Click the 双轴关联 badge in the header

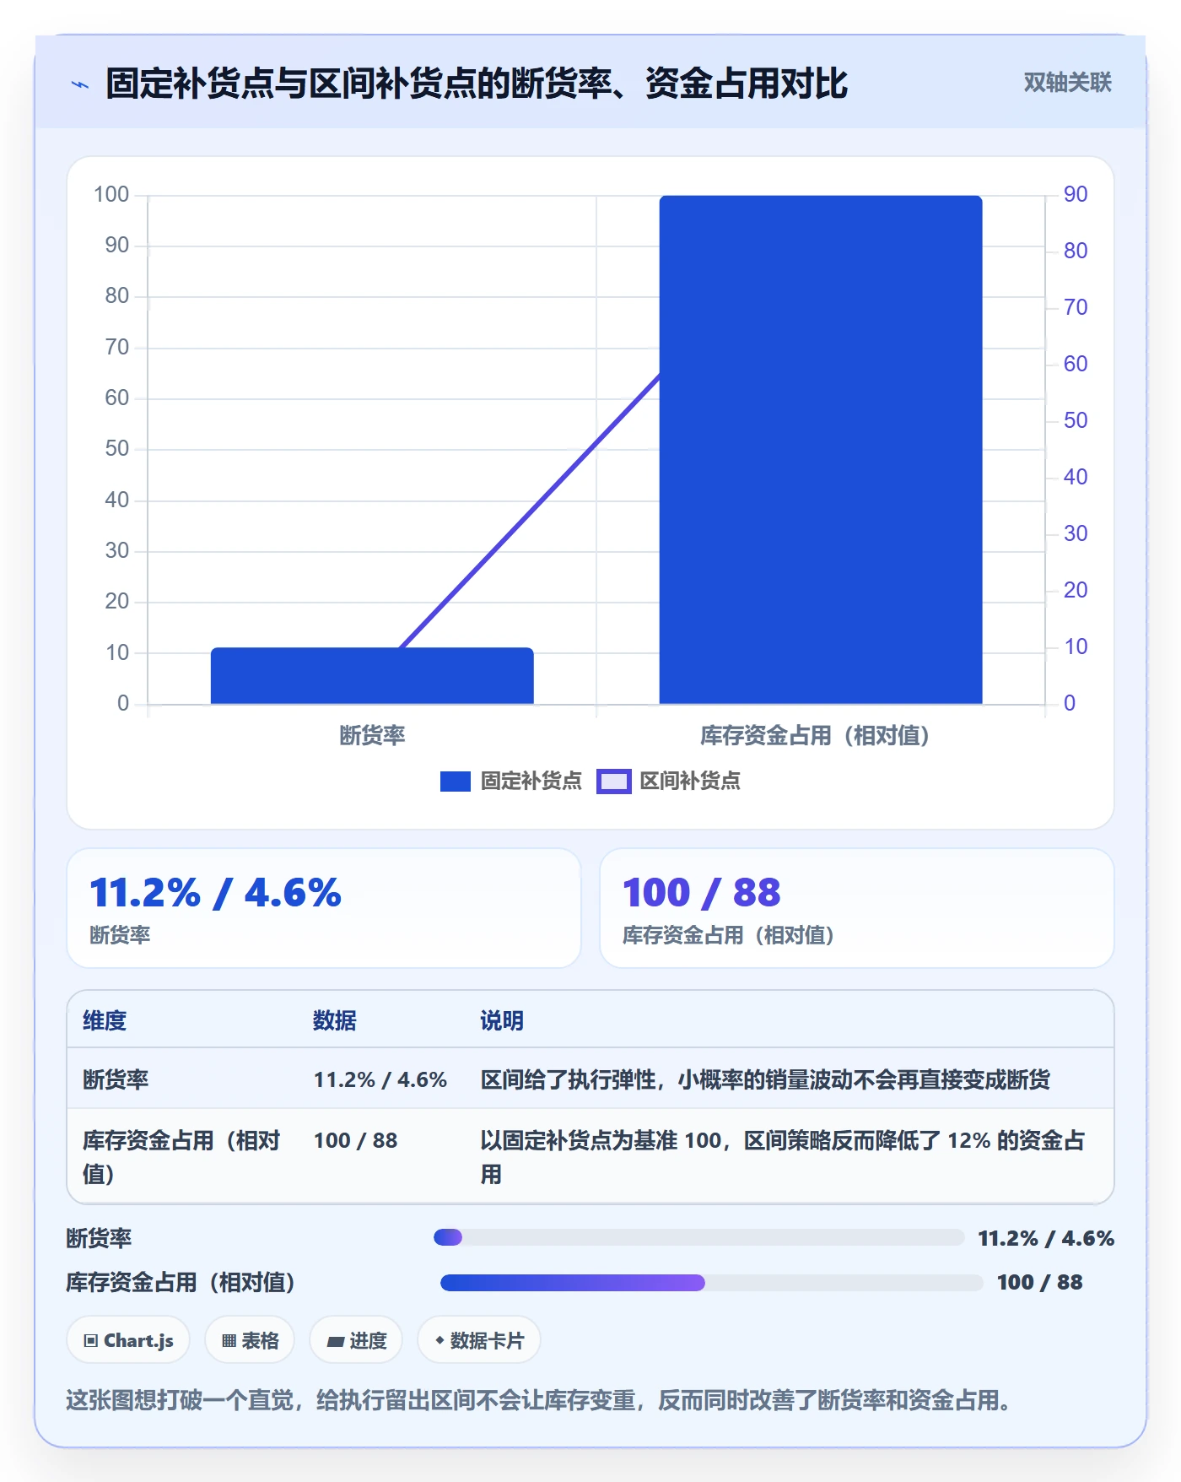[x=1067, y=83]
